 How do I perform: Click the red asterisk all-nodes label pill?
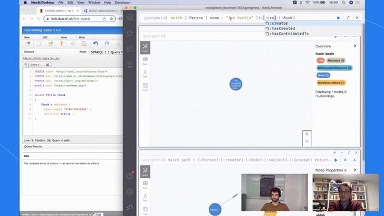(320, 61)
